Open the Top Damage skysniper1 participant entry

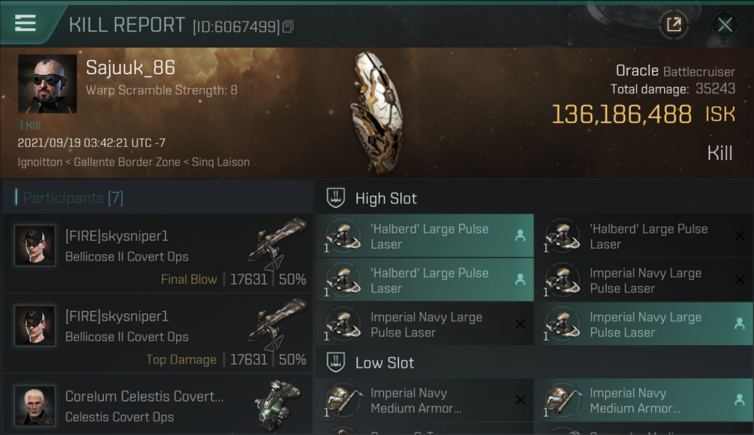158,333
